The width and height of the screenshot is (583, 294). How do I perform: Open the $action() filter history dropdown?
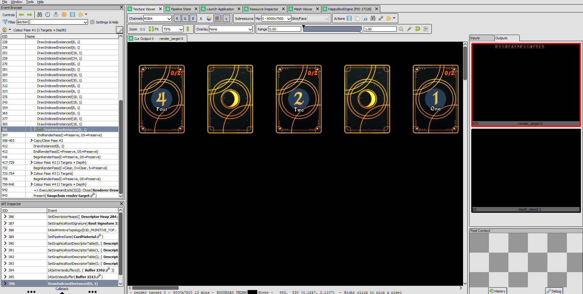86,22
